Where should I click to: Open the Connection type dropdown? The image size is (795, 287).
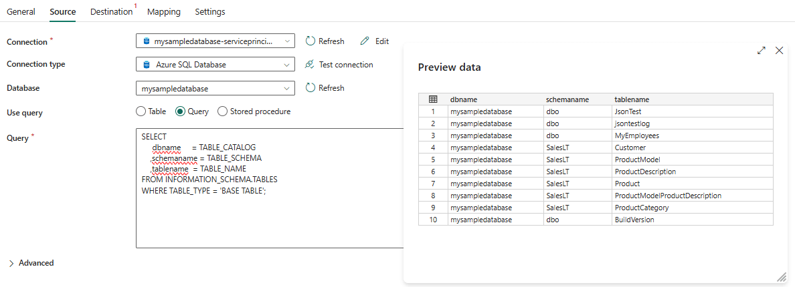215,65
